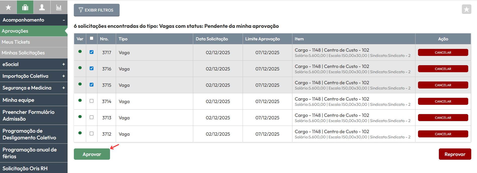Image resolution: width=477 pixels, height=173 pixels.
Task: Show filters with Exibir Filtros button
Action: point(97,10)
